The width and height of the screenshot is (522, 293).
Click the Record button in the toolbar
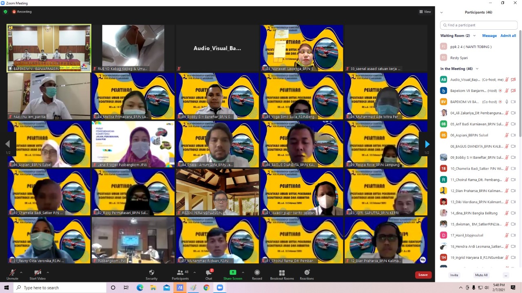coord(257,274)
